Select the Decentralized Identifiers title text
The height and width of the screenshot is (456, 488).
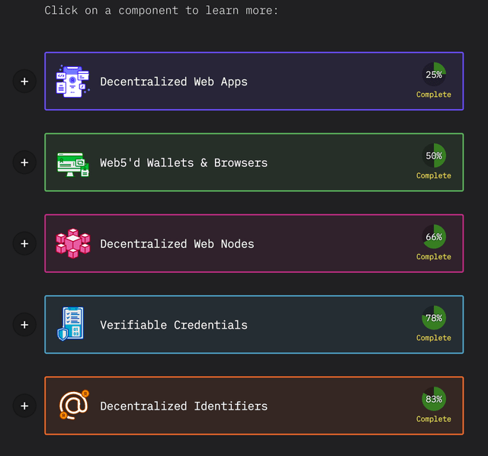[x=184, y=406]
